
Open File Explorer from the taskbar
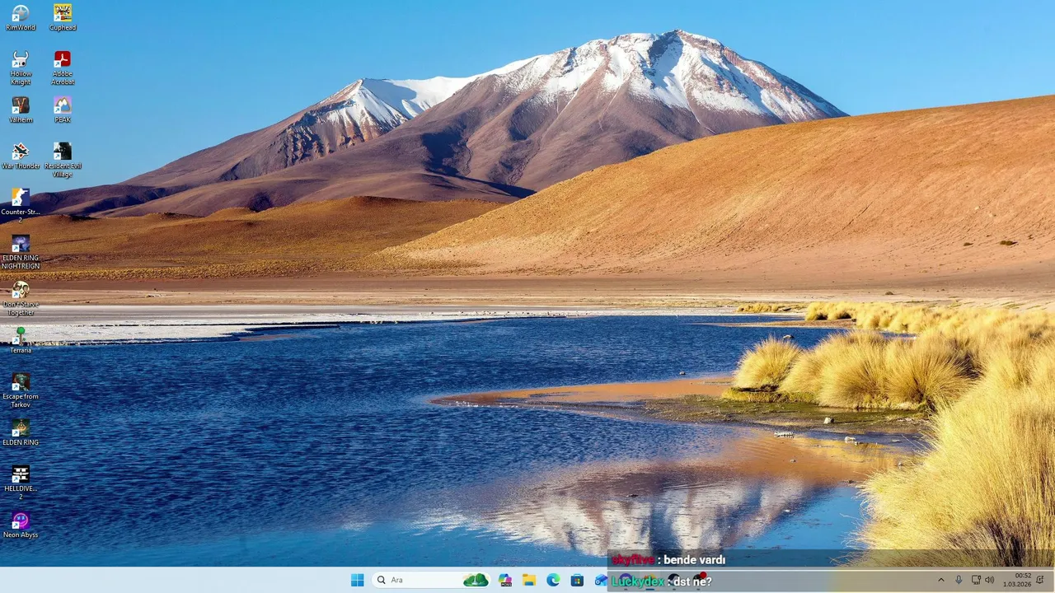tap(529, 580)
